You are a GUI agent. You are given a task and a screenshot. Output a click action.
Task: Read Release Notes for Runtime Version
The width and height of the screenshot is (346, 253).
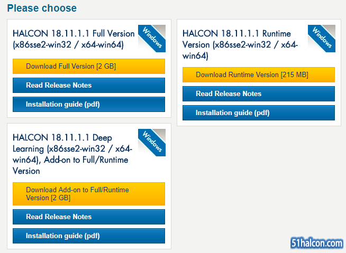[x=259, y=93]
